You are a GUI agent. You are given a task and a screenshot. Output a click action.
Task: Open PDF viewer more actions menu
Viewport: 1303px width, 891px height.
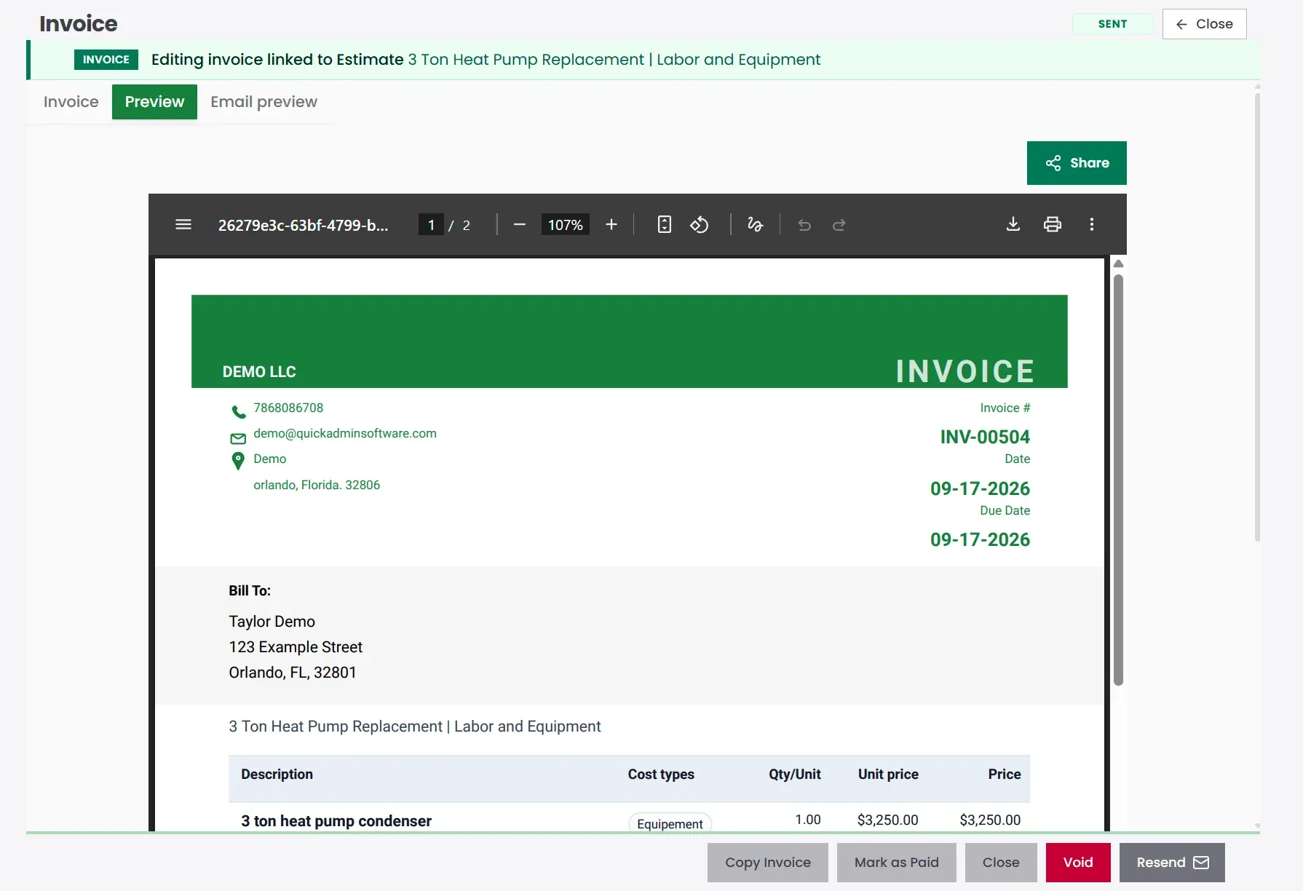[1092, 225]
